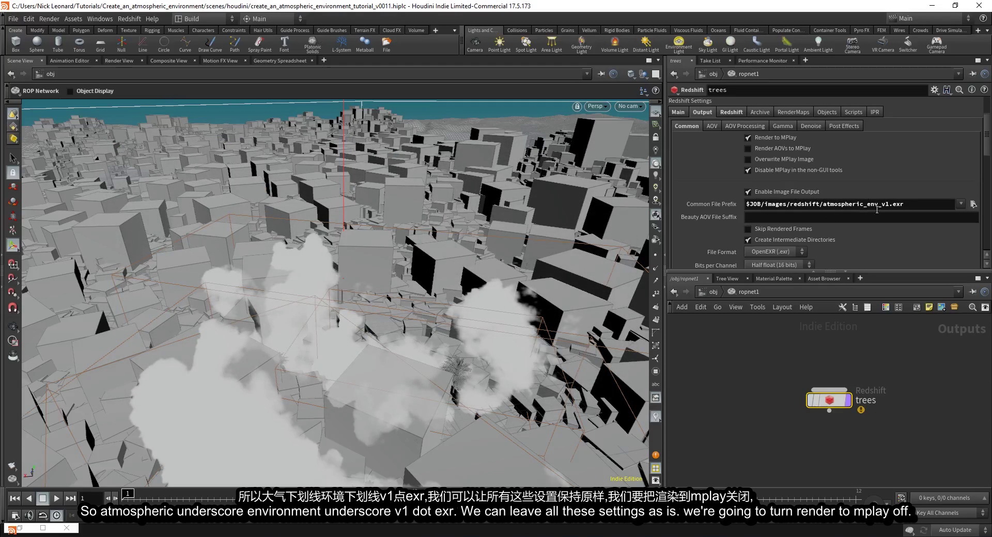Switch to the Output parameter tab
992x537 pixels.
[702, 112]
